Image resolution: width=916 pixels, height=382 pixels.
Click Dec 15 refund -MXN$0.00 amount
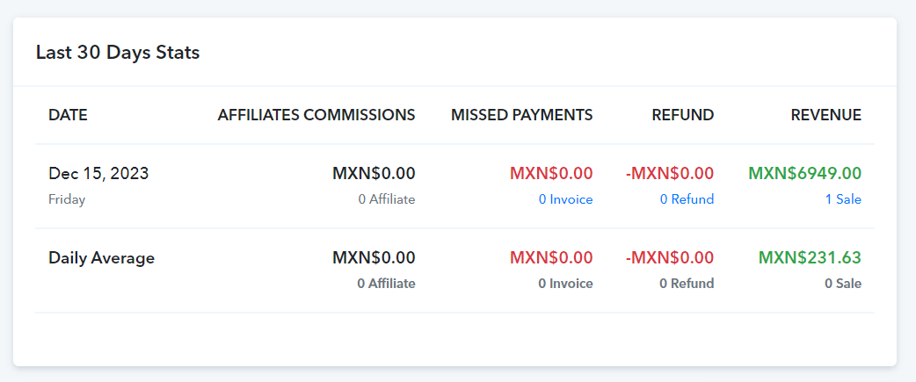point(670,173)
